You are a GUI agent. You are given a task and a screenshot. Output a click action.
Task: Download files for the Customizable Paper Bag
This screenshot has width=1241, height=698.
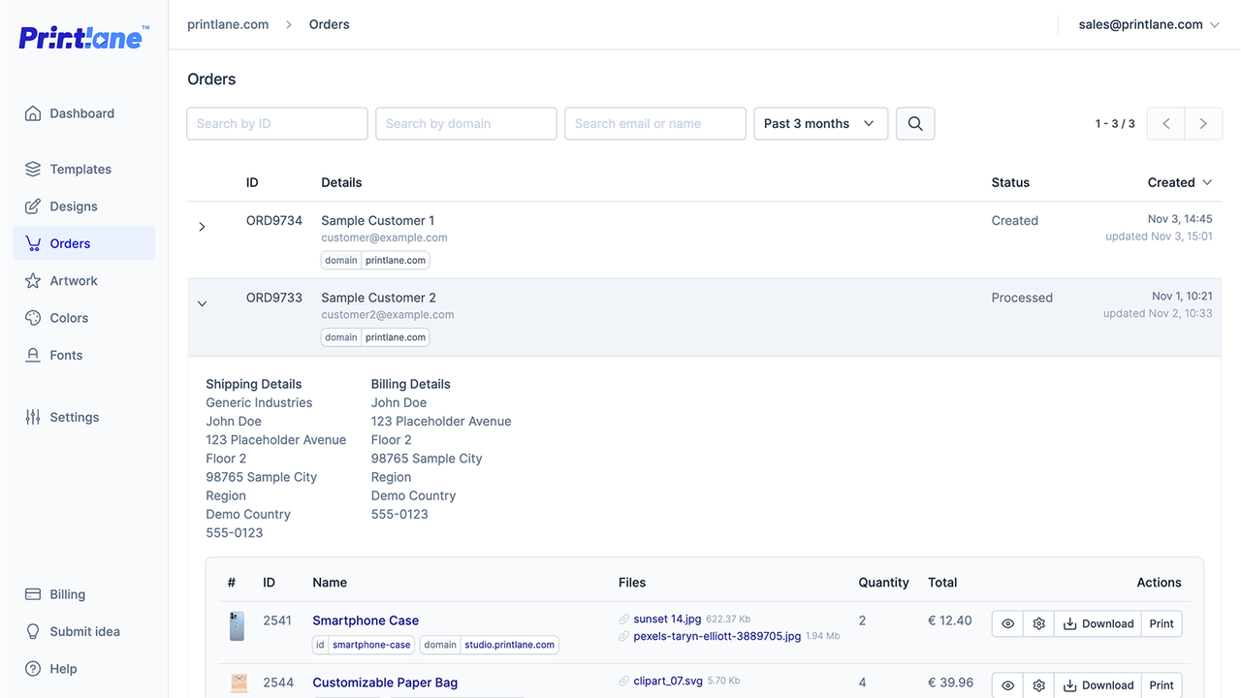1098,684
